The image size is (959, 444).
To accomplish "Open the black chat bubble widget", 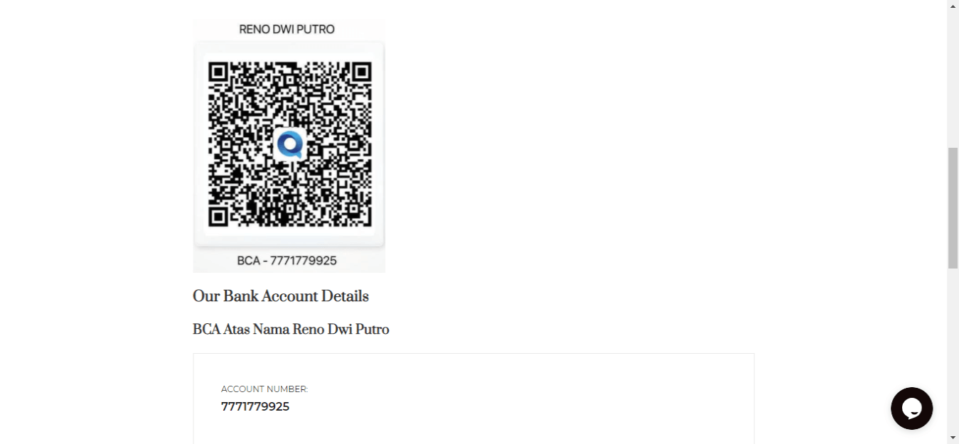I will tap(911, 408).
